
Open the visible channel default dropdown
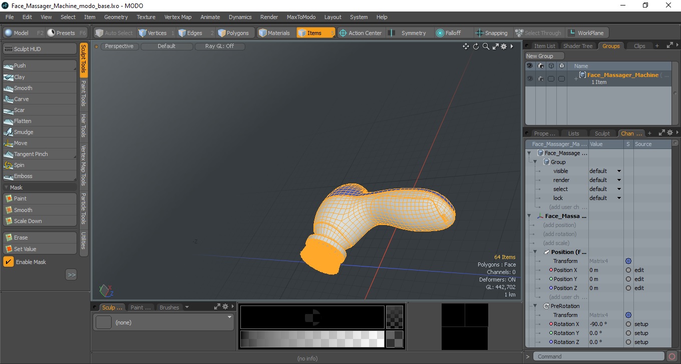(x=605, y=171)
